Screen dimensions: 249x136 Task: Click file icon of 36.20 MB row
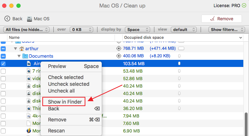[x=29, y=108]
